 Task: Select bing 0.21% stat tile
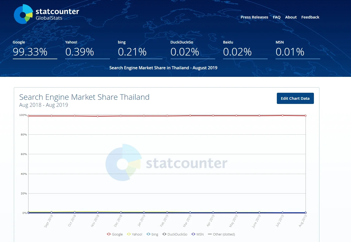click(x=140, y=49)
